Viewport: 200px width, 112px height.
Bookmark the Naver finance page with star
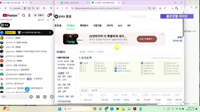tap(154, 8)
